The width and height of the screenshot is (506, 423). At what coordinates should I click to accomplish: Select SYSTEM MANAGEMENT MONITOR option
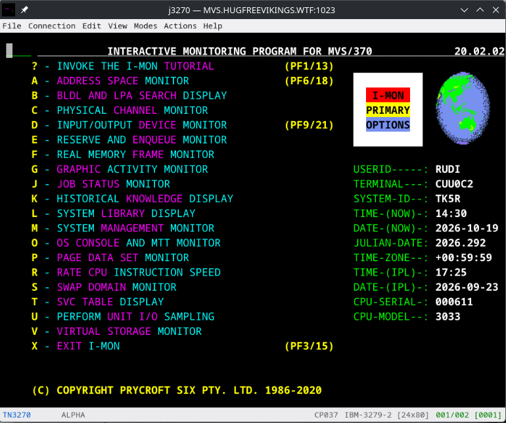[x=135, y=228]
